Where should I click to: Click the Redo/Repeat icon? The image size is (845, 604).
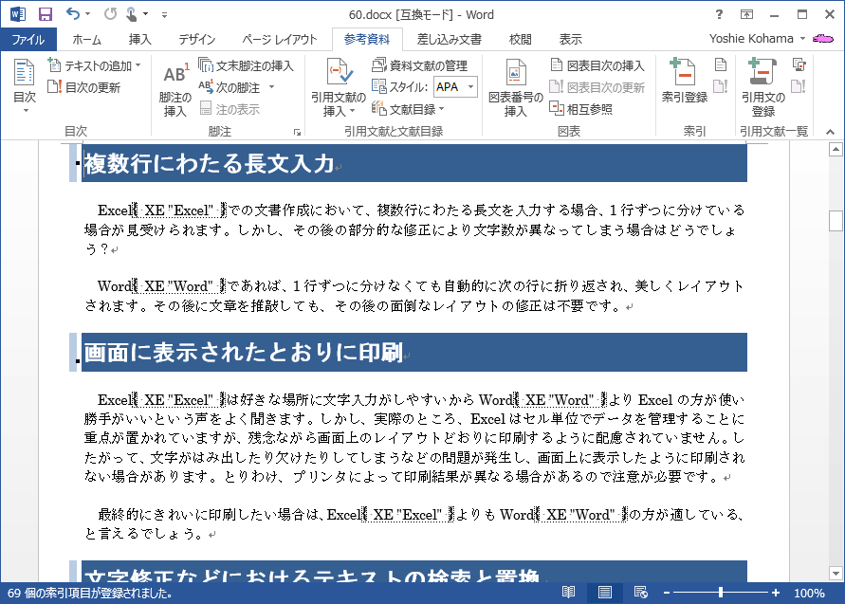[110, 14]
